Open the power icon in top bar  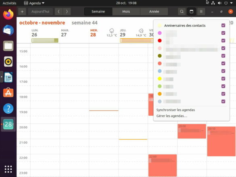pos(226,3)
